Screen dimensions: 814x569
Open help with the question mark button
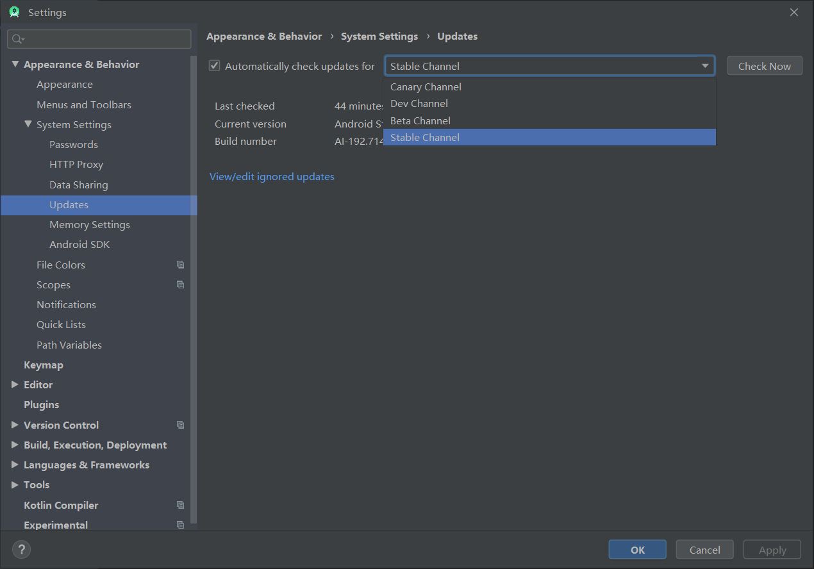coord(21,549)
